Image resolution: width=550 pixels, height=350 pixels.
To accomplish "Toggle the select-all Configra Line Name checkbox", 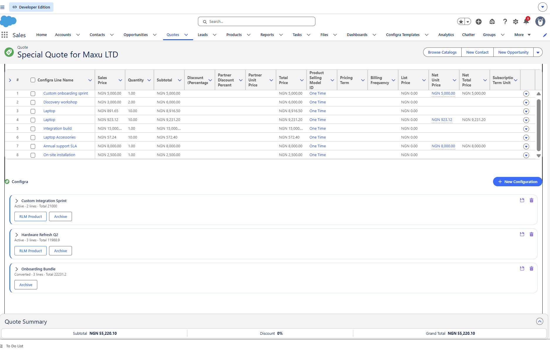I will point(33,80).
